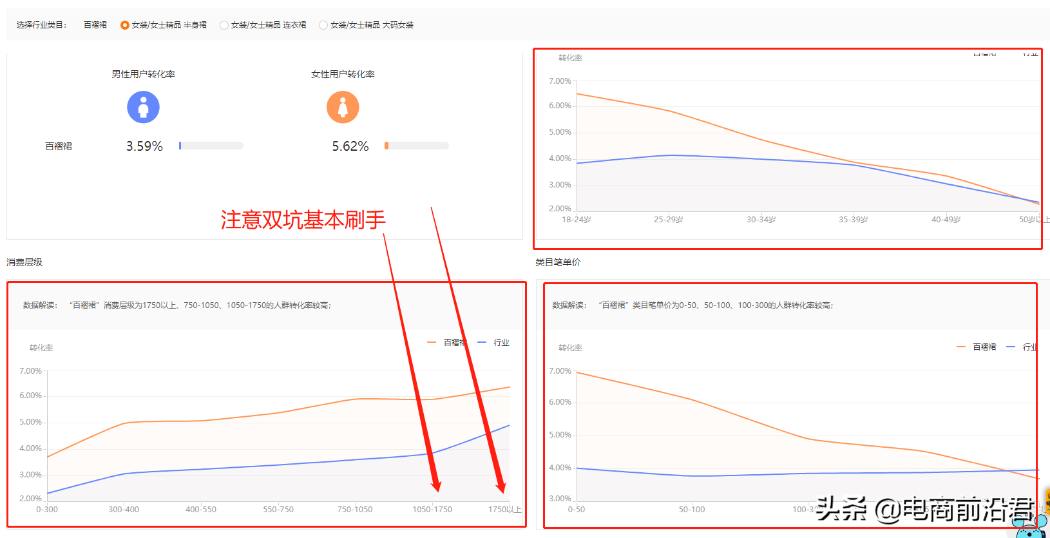The image size is (1050, 538).
Task: Click orange 百褶裙 legend marker in 消费层级 chart
Action: pyautogui.click(x=432, y=342)
